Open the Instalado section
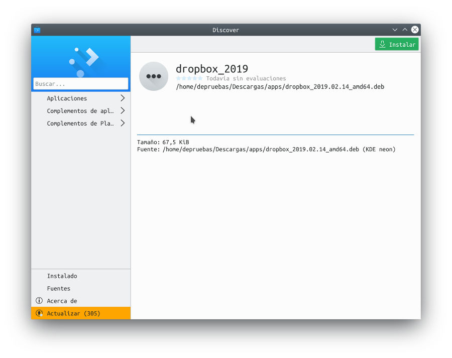This screenshot has height=358, width=452. pyautogui.click(x=81, y=276)
